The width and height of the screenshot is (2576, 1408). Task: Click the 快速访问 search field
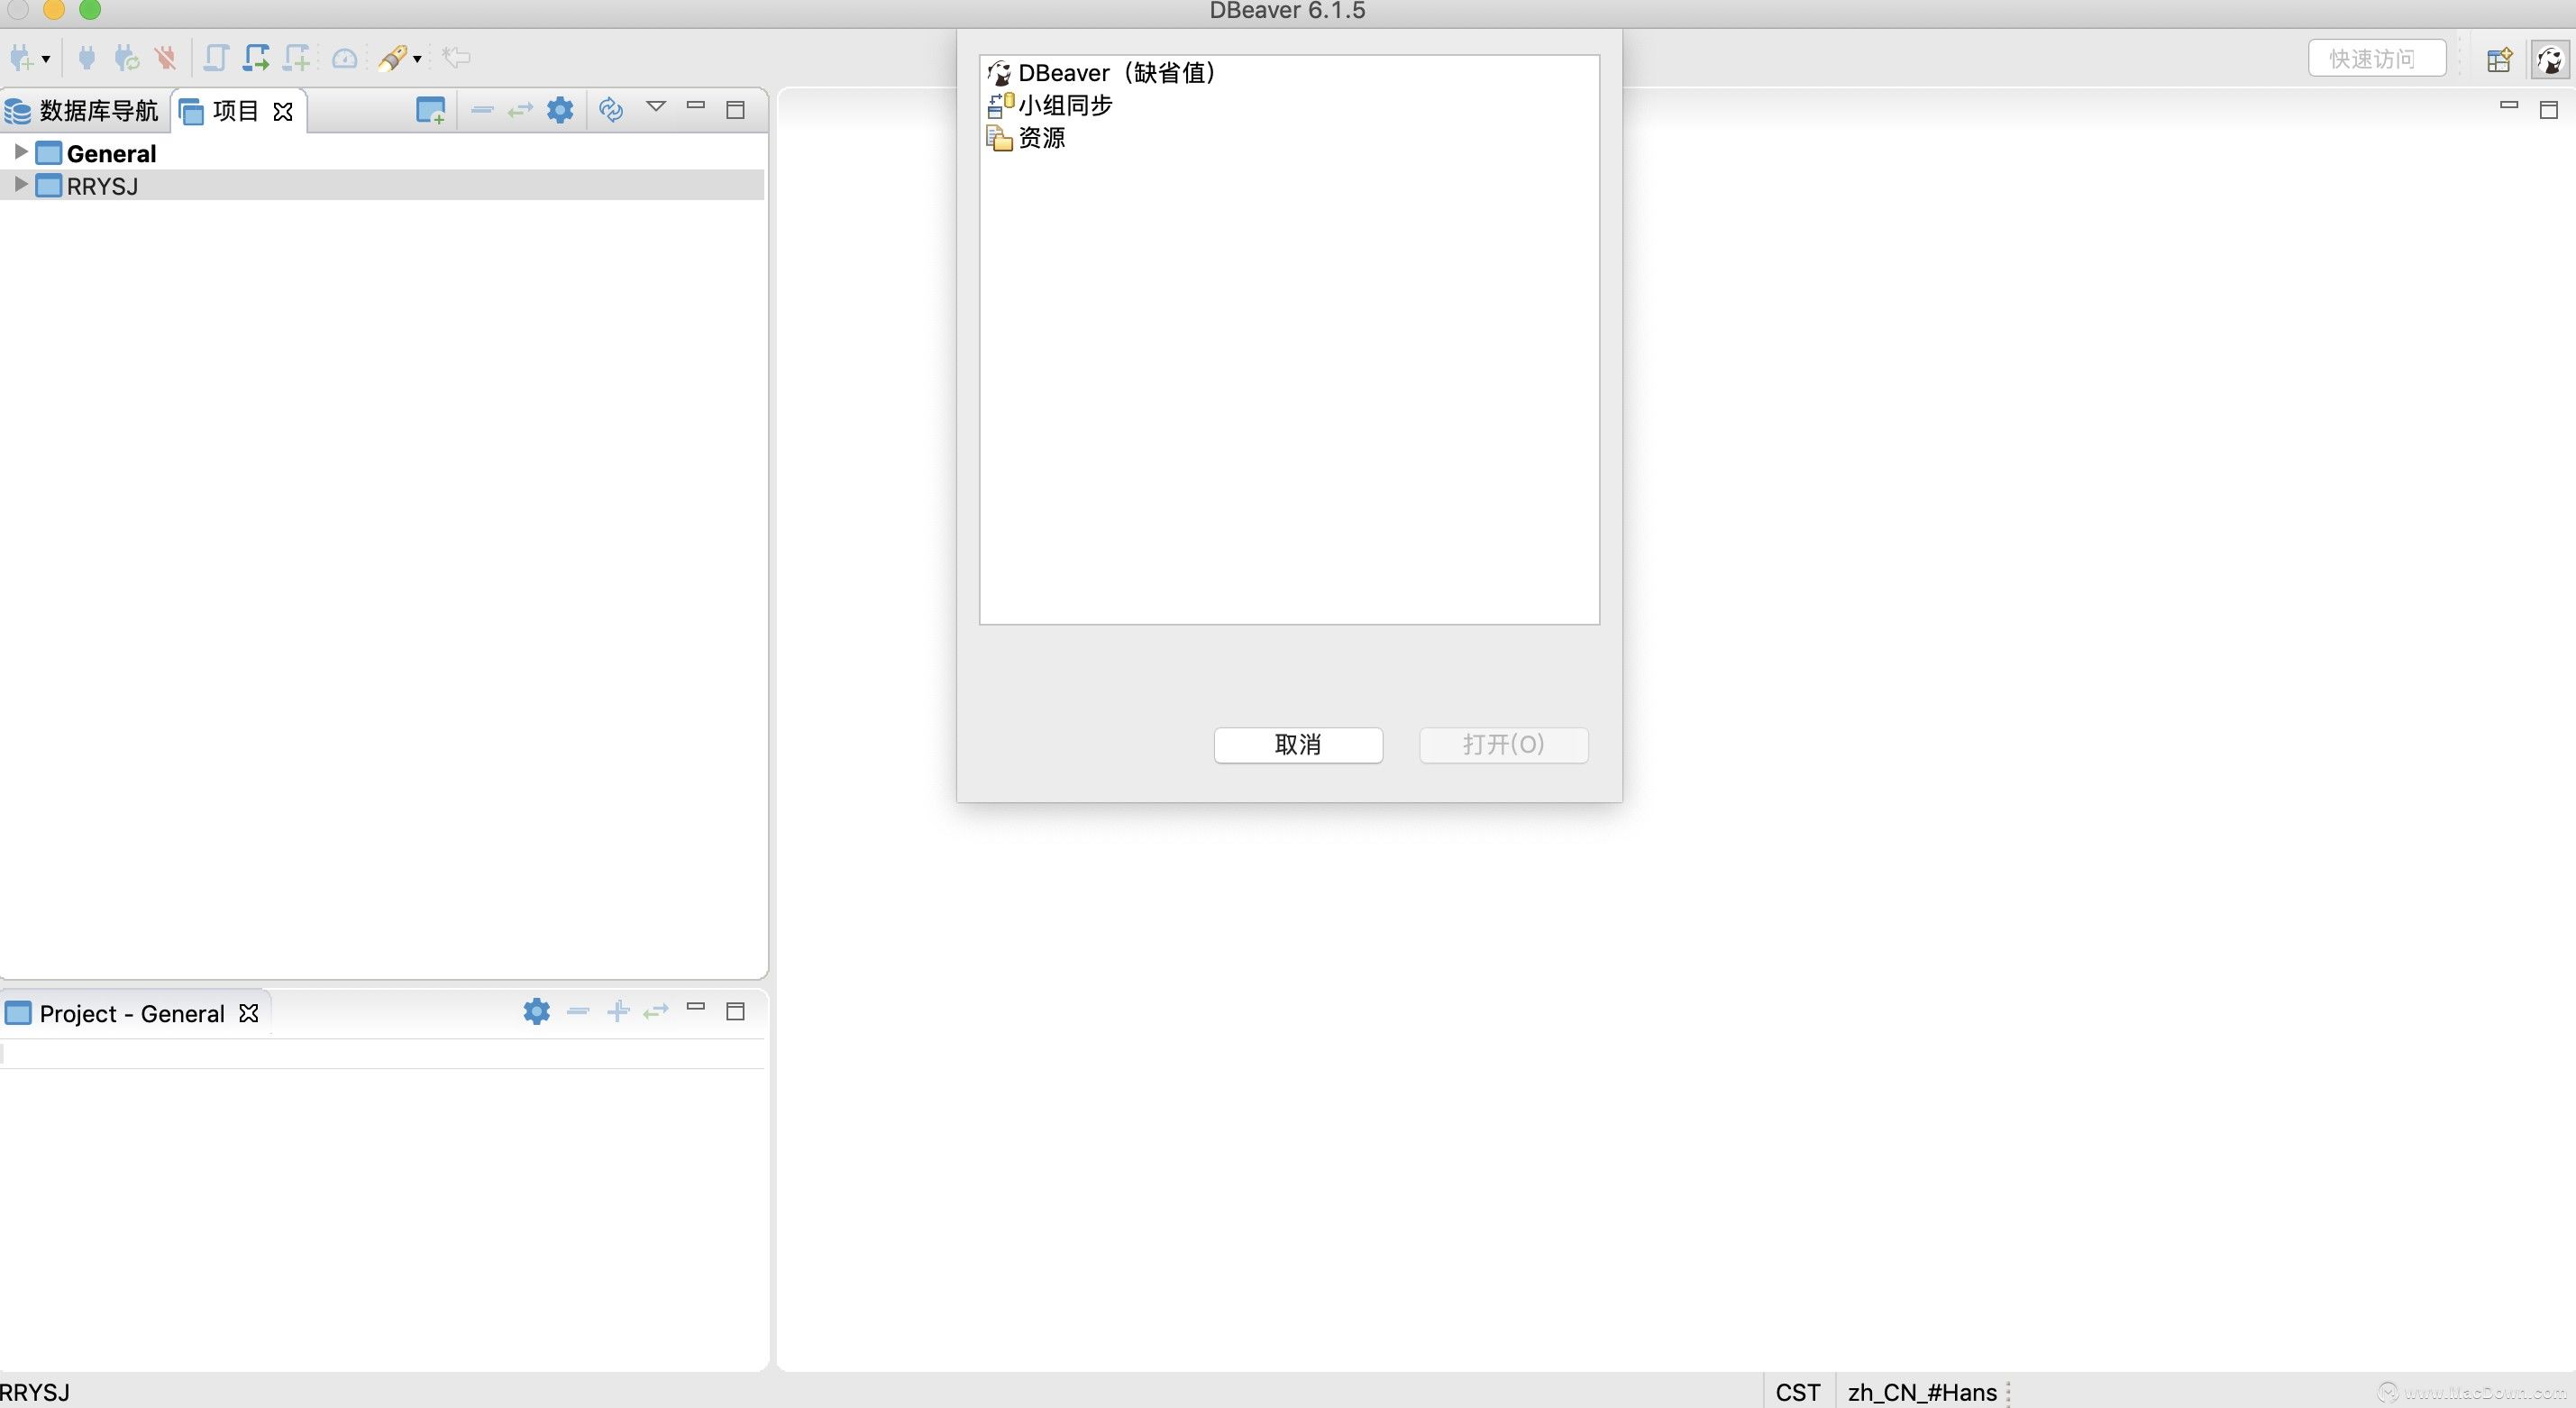tap(2376, 59)
